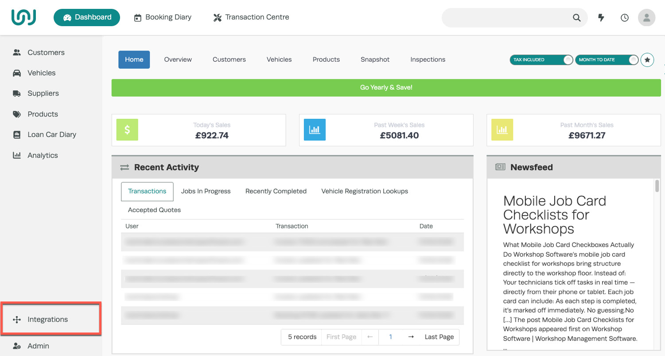The image size is (665, 356).
Task: Click the next page right arrow
Action: 411,337
